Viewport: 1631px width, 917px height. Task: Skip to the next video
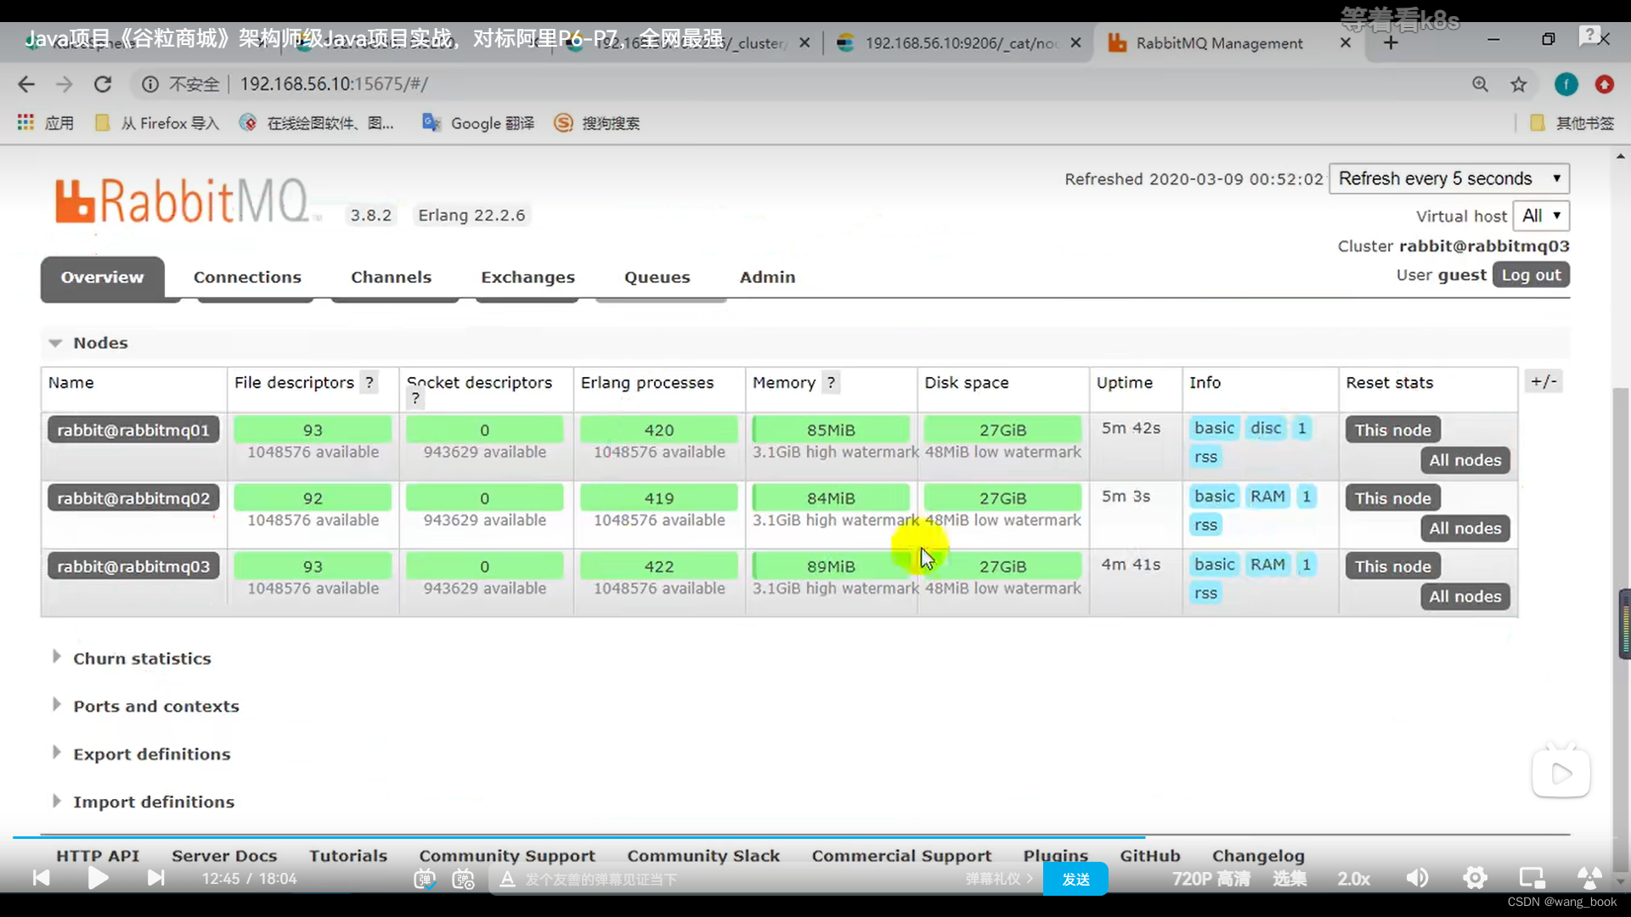point(155,878)
